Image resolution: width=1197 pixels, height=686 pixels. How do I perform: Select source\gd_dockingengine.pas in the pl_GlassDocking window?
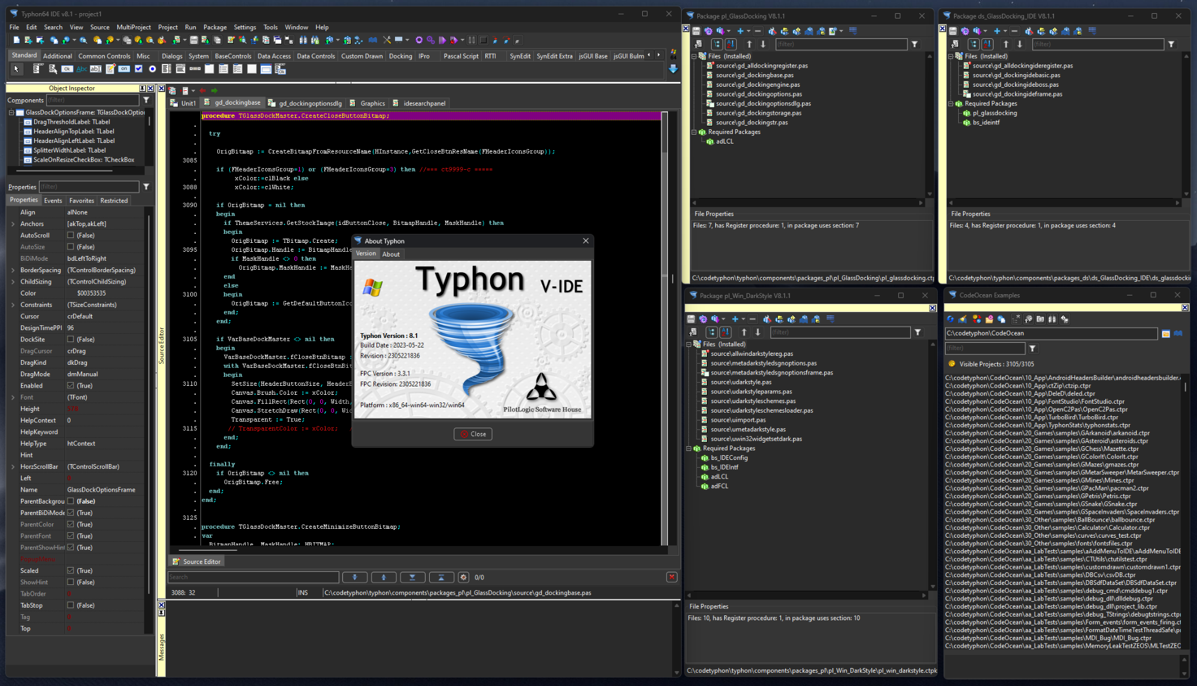(x=758, y=85)
